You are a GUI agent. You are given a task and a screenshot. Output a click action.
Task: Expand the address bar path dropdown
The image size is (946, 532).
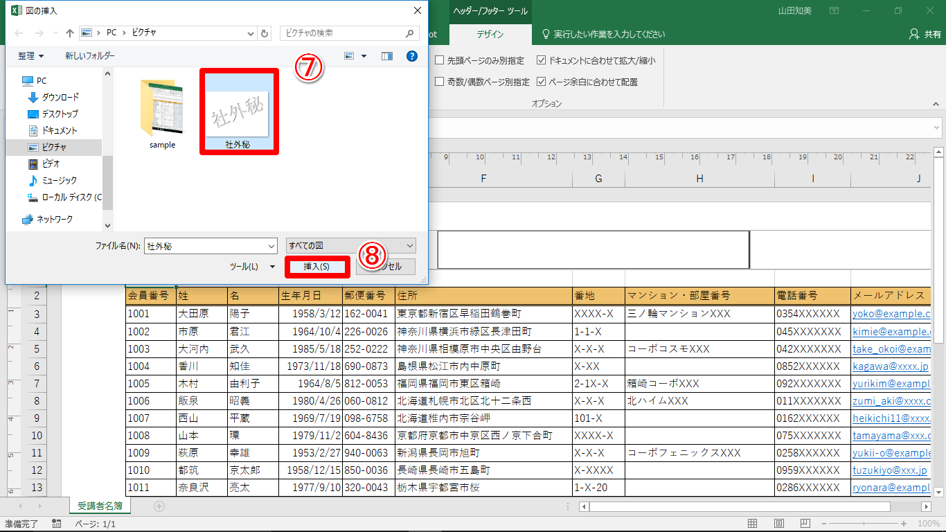(250, 33)
